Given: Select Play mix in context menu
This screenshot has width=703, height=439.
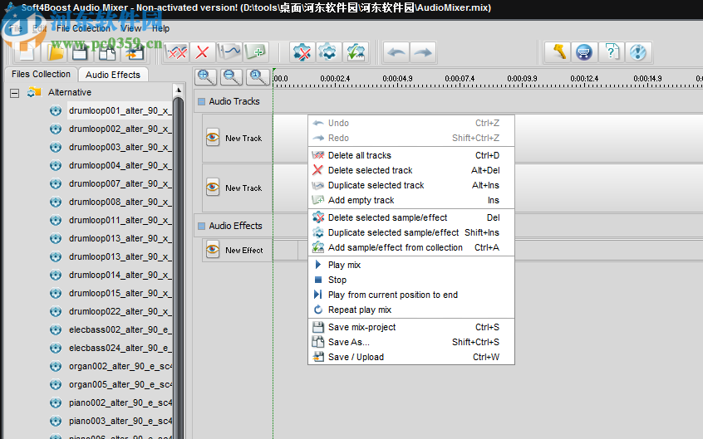Looking at the screenshot, I should (344, 265).
